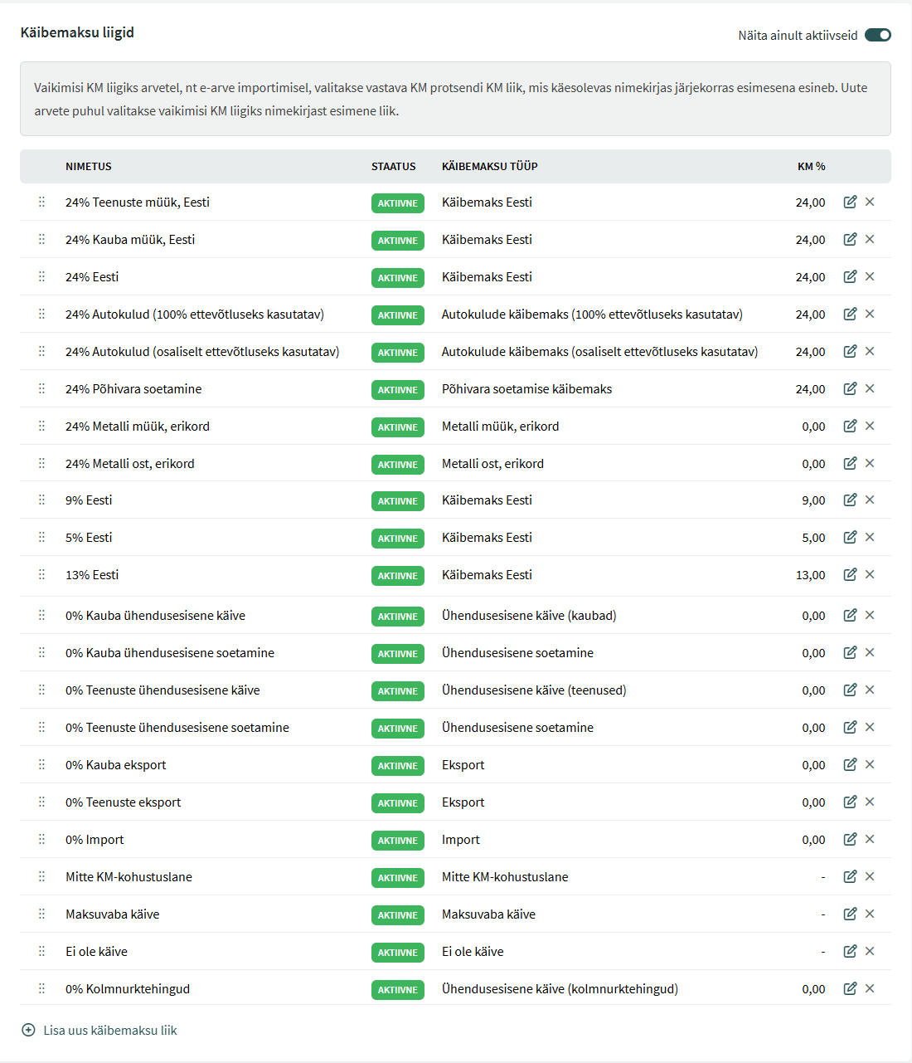The width and height of the screenshot is (912, 1063).
Task: Click 'AKTIIVNE' status for 'Ei ole käive'
Action: click(397, 953)
